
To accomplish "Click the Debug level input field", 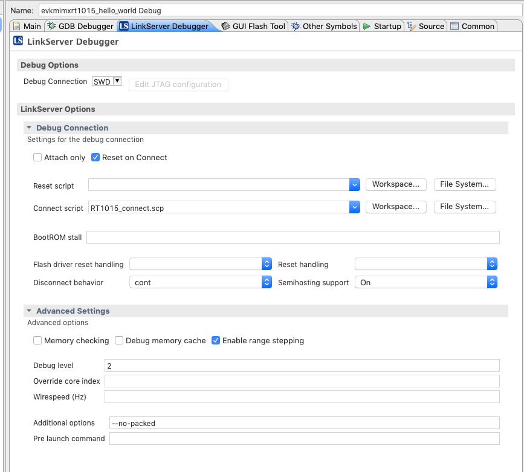I will [302, 366].
